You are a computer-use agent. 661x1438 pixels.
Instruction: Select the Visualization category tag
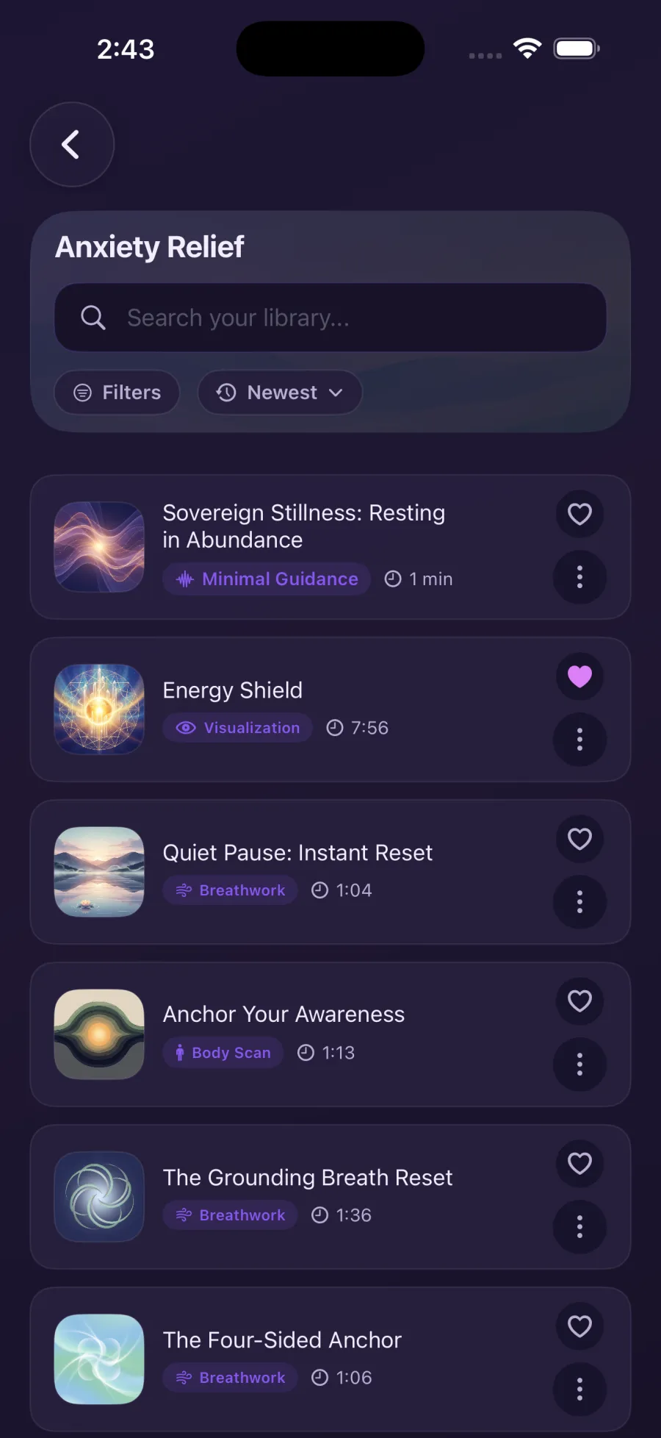(x=238, y=728)
